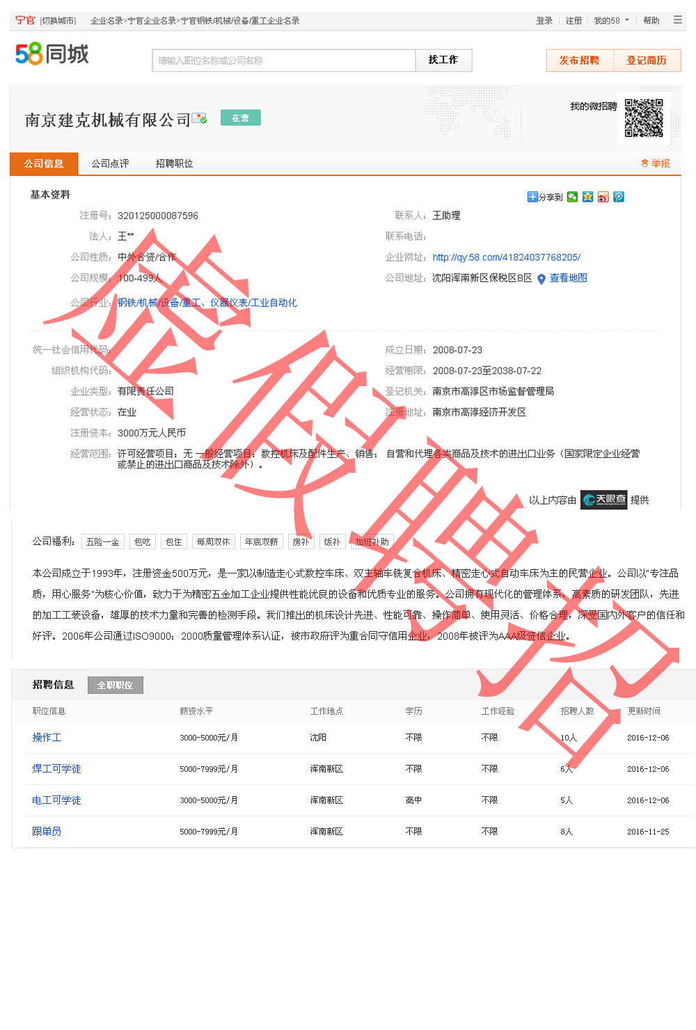The height and width of the screenshot is (1030, 696).
Task: Share via Tencent Weibo icon
Action: click(x=618, y=197)
